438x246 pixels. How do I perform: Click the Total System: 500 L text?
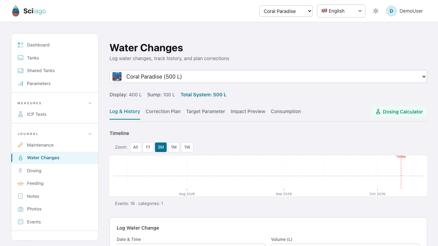(x=204, y=95)
